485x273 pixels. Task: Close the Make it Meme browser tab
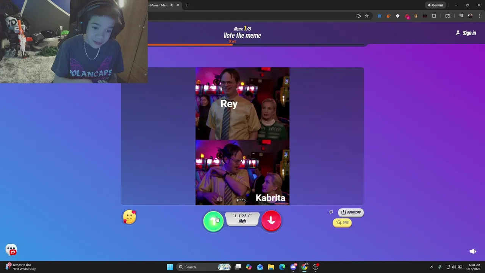click(178, 5)
